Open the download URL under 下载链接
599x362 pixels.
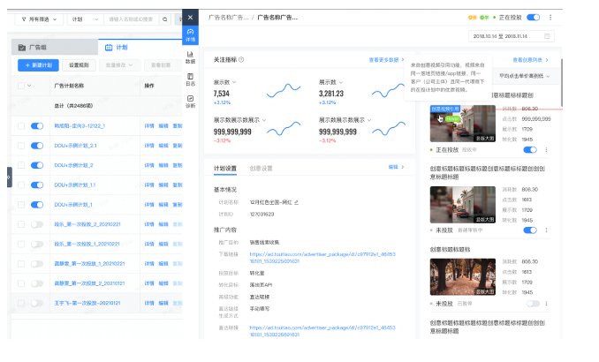[x=322, y=258]
